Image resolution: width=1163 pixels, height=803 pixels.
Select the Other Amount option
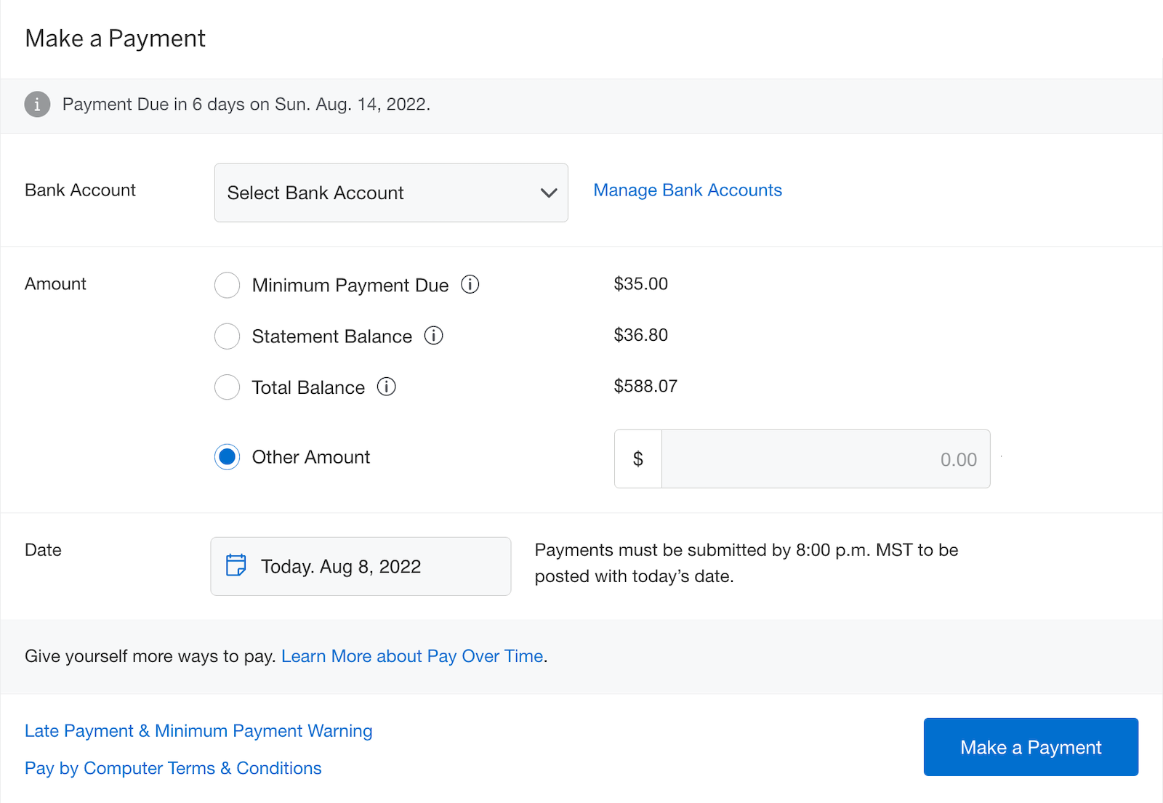(x=227, y=457)
